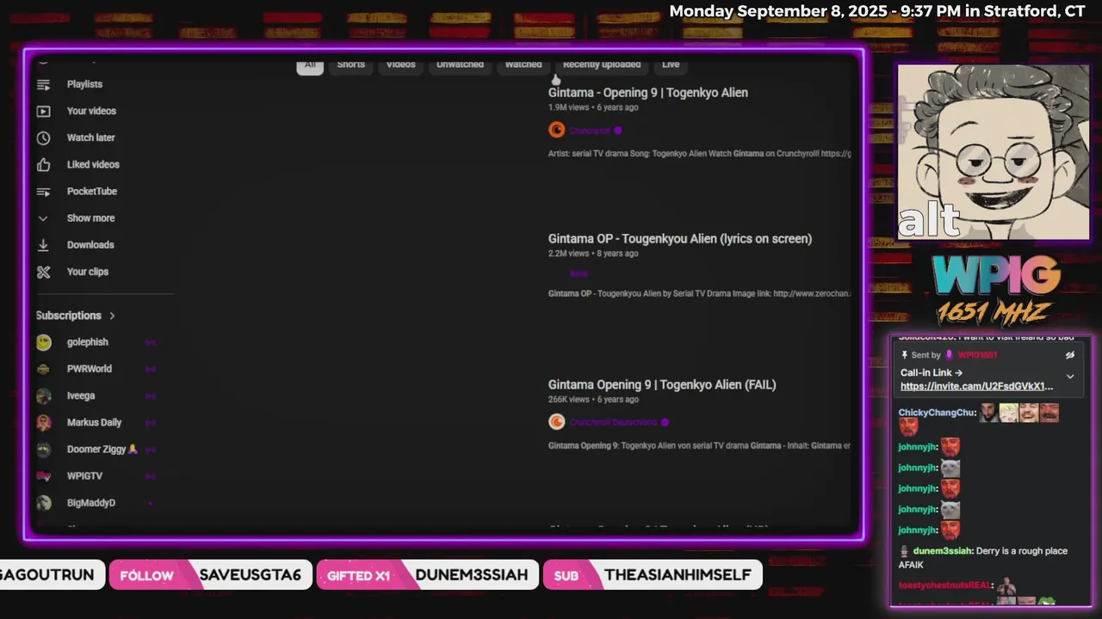This screenshot has height=619, width=1102.
Task: Click ChickyChangChu username in chat
Action: click(937, 413)
